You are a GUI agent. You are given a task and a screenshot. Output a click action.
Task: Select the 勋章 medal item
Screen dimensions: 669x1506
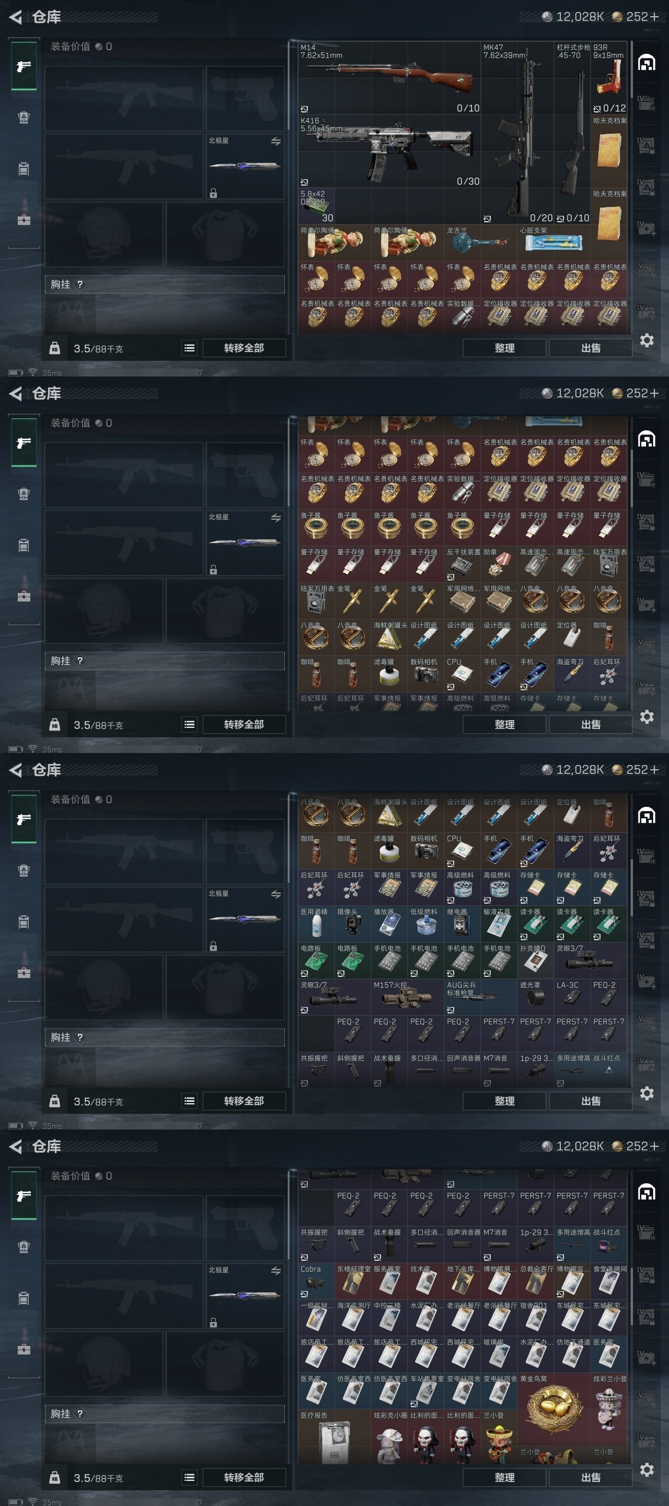tap(499, 565)
